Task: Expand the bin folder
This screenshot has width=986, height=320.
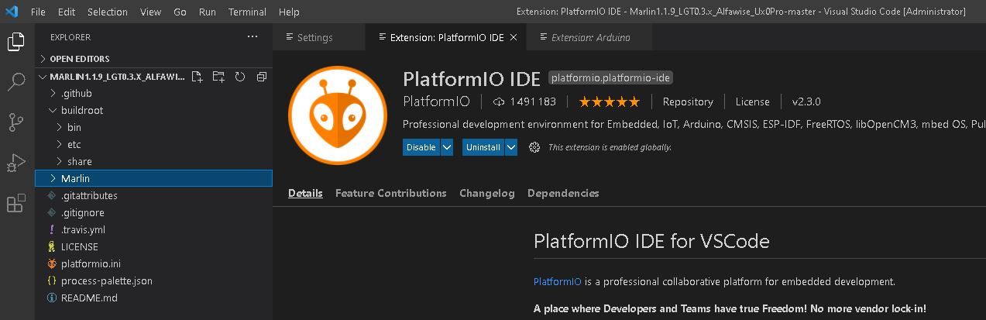Action: (153, 127)
